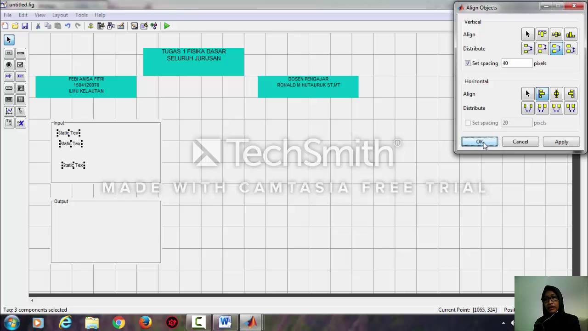The width and height of the screenshot is (588, 331).
Task: Open the View menu
Action: [x=40, y=15]
